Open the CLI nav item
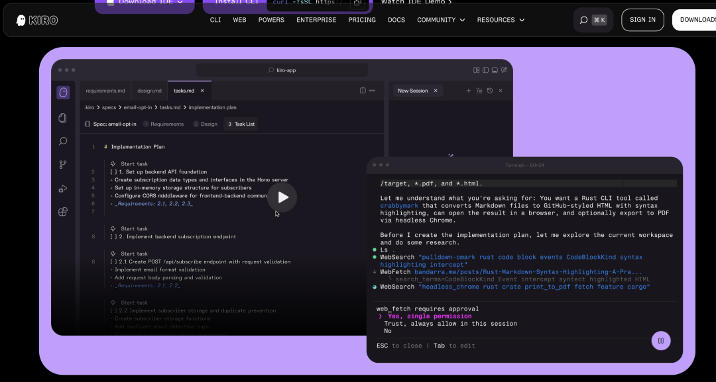The width and height of the screenshot is (716, 382). [215, 20]
